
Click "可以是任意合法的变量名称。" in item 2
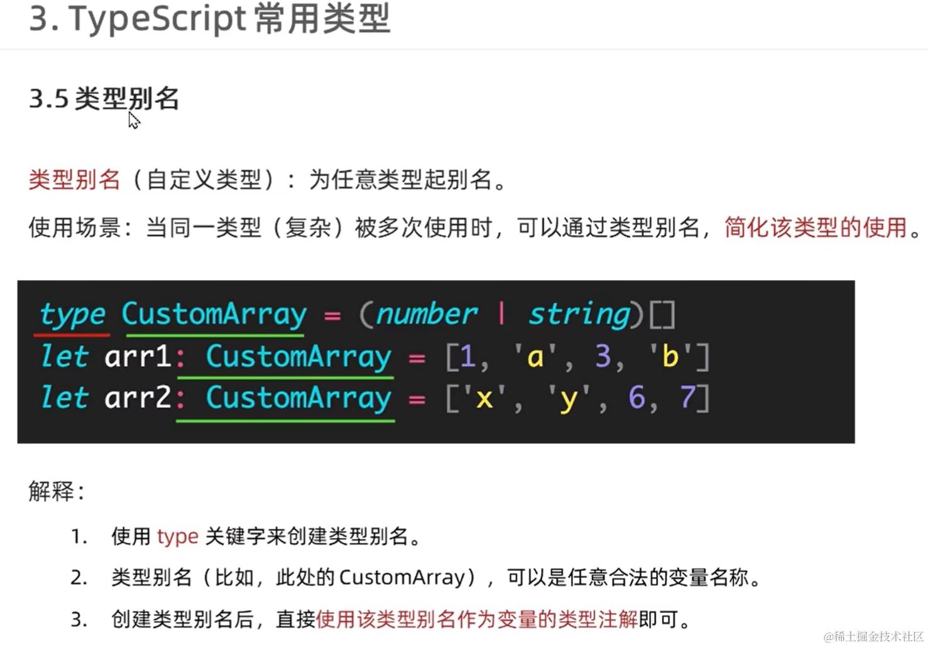point(634,577)
